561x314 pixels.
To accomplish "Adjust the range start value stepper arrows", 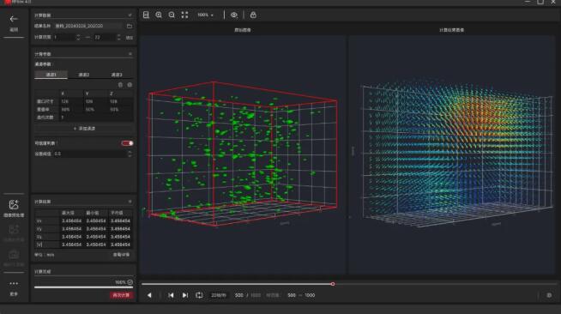I will [x=78, y=37].
